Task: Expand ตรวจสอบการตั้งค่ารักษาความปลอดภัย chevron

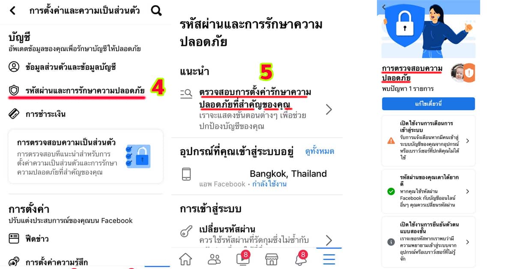Action: tap(329, 110)
